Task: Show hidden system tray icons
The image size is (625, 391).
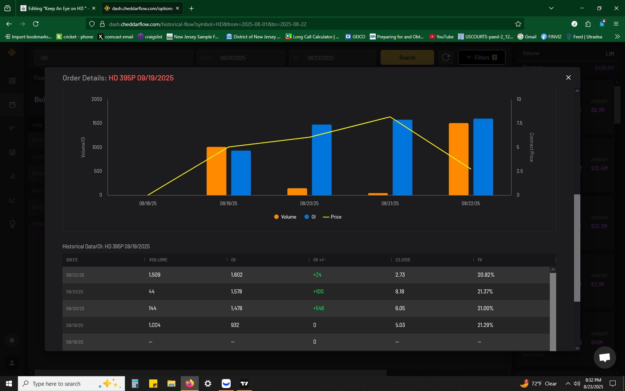Action: tap(568, 384)
